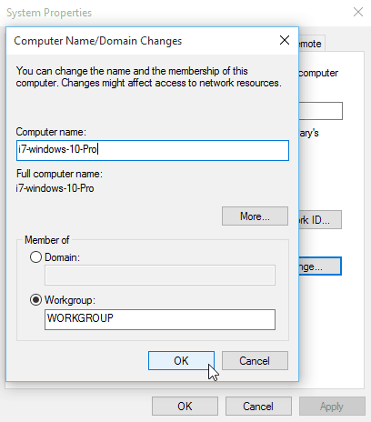Click OK at bottom of System Properties
The height and width of the screenshot is (422, 371).
click(x=185, y=407)
